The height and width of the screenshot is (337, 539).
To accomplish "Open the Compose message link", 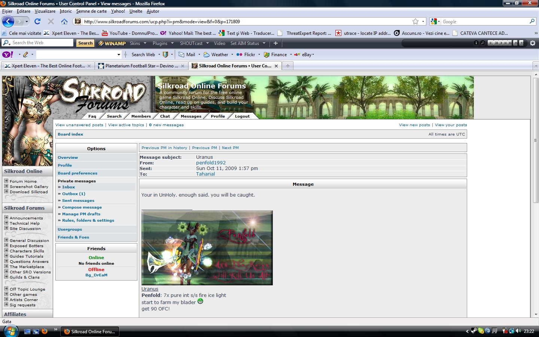I will (82, 207).
